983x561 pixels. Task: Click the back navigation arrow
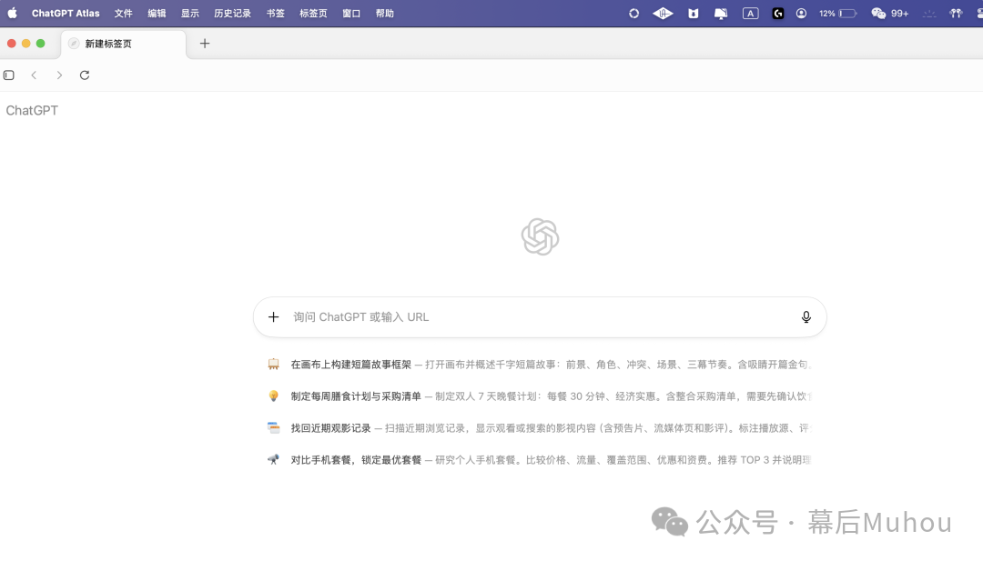(x=34, y=75)
